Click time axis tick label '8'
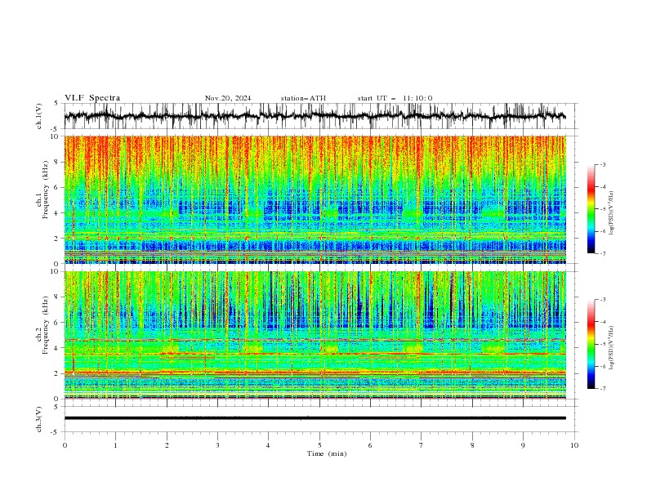 pos(472,445)
